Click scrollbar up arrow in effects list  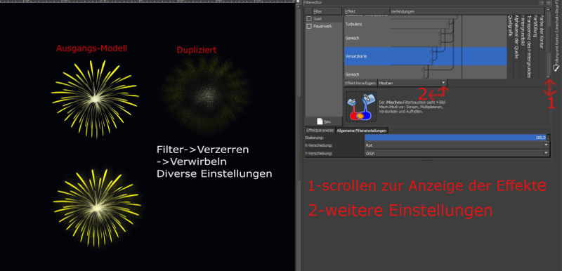point(548,10)
